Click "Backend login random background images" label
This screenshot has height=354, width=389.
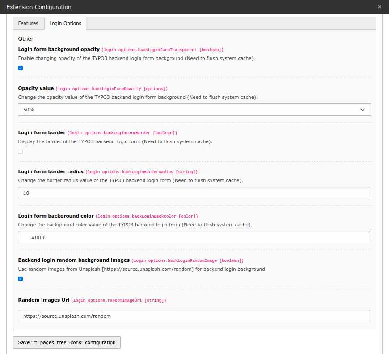pos(74,260)
